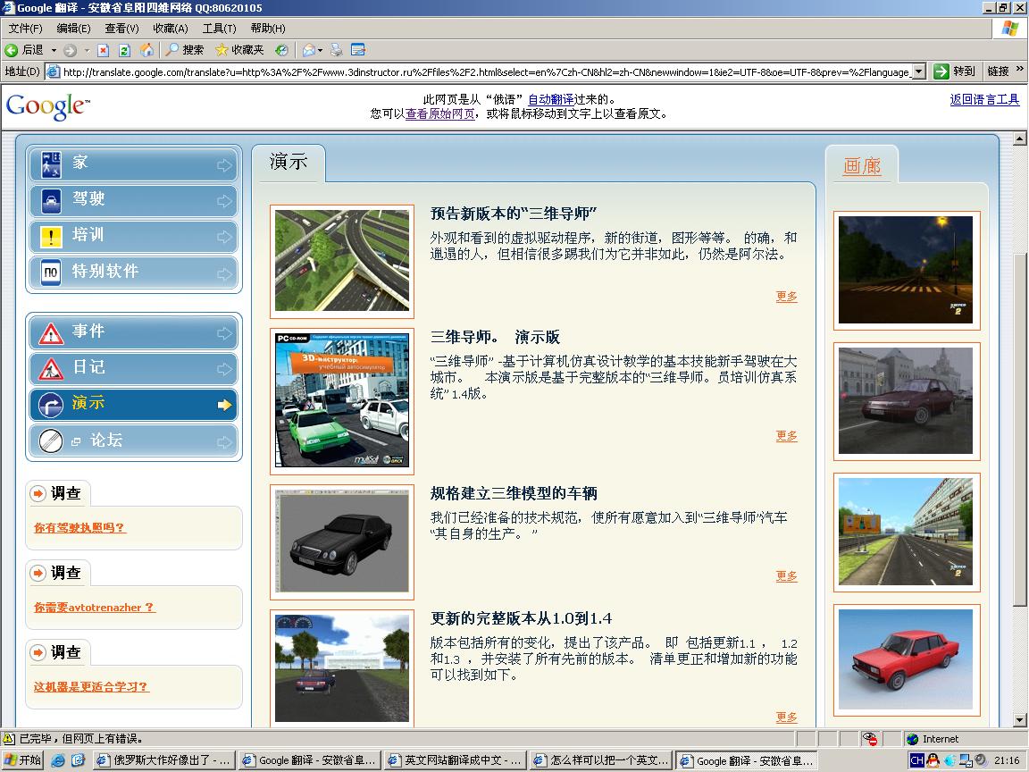Click the Refresh page icon

(125, 50)
